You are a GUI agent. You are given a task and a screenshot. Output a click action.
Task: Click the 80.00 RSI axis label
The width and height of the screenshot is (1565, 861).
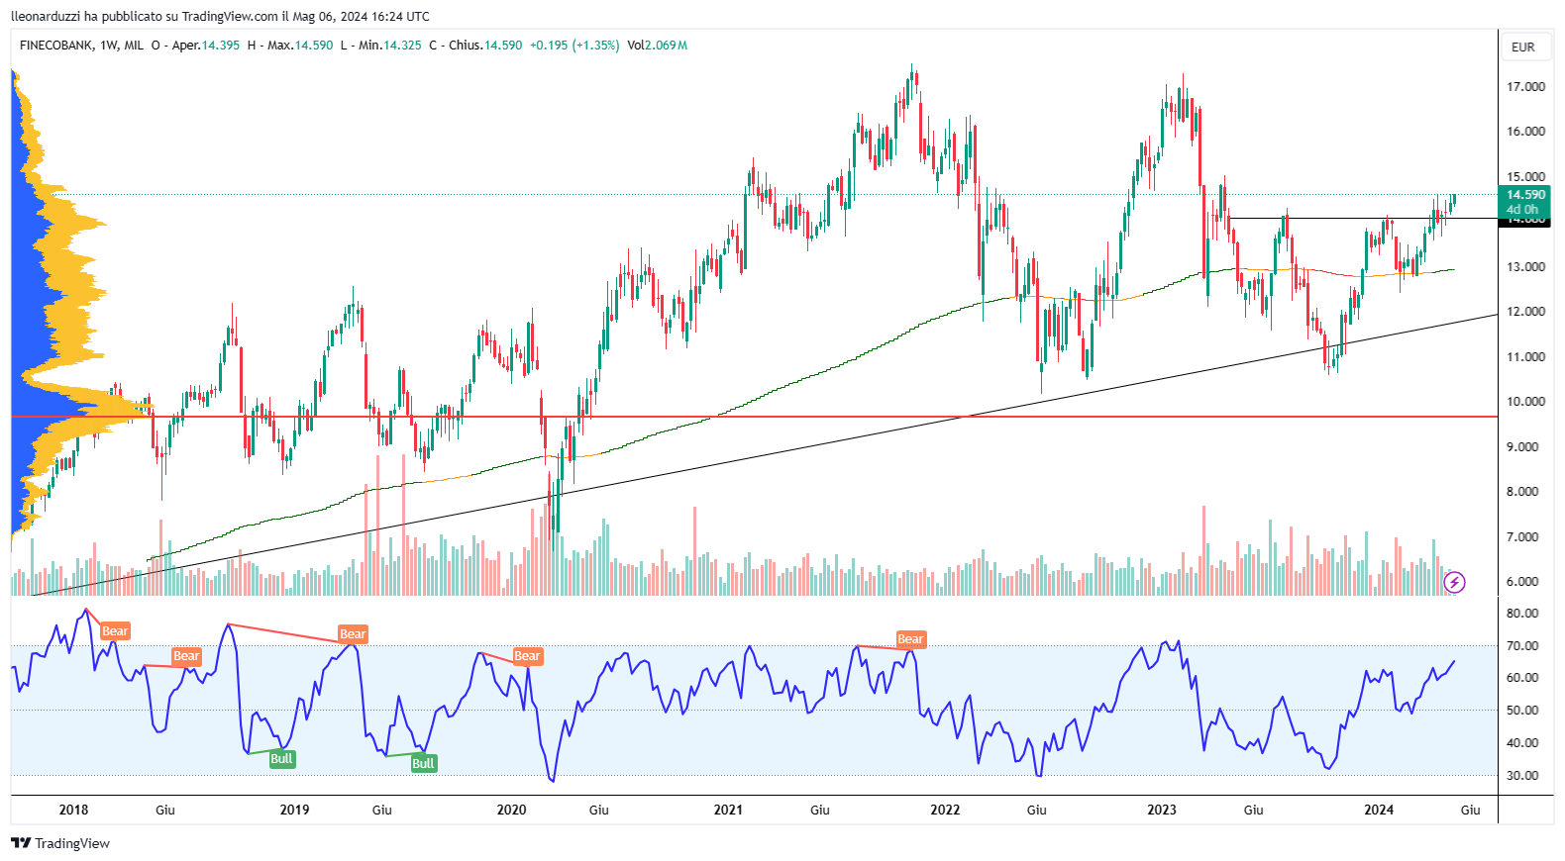point(1522,614)
